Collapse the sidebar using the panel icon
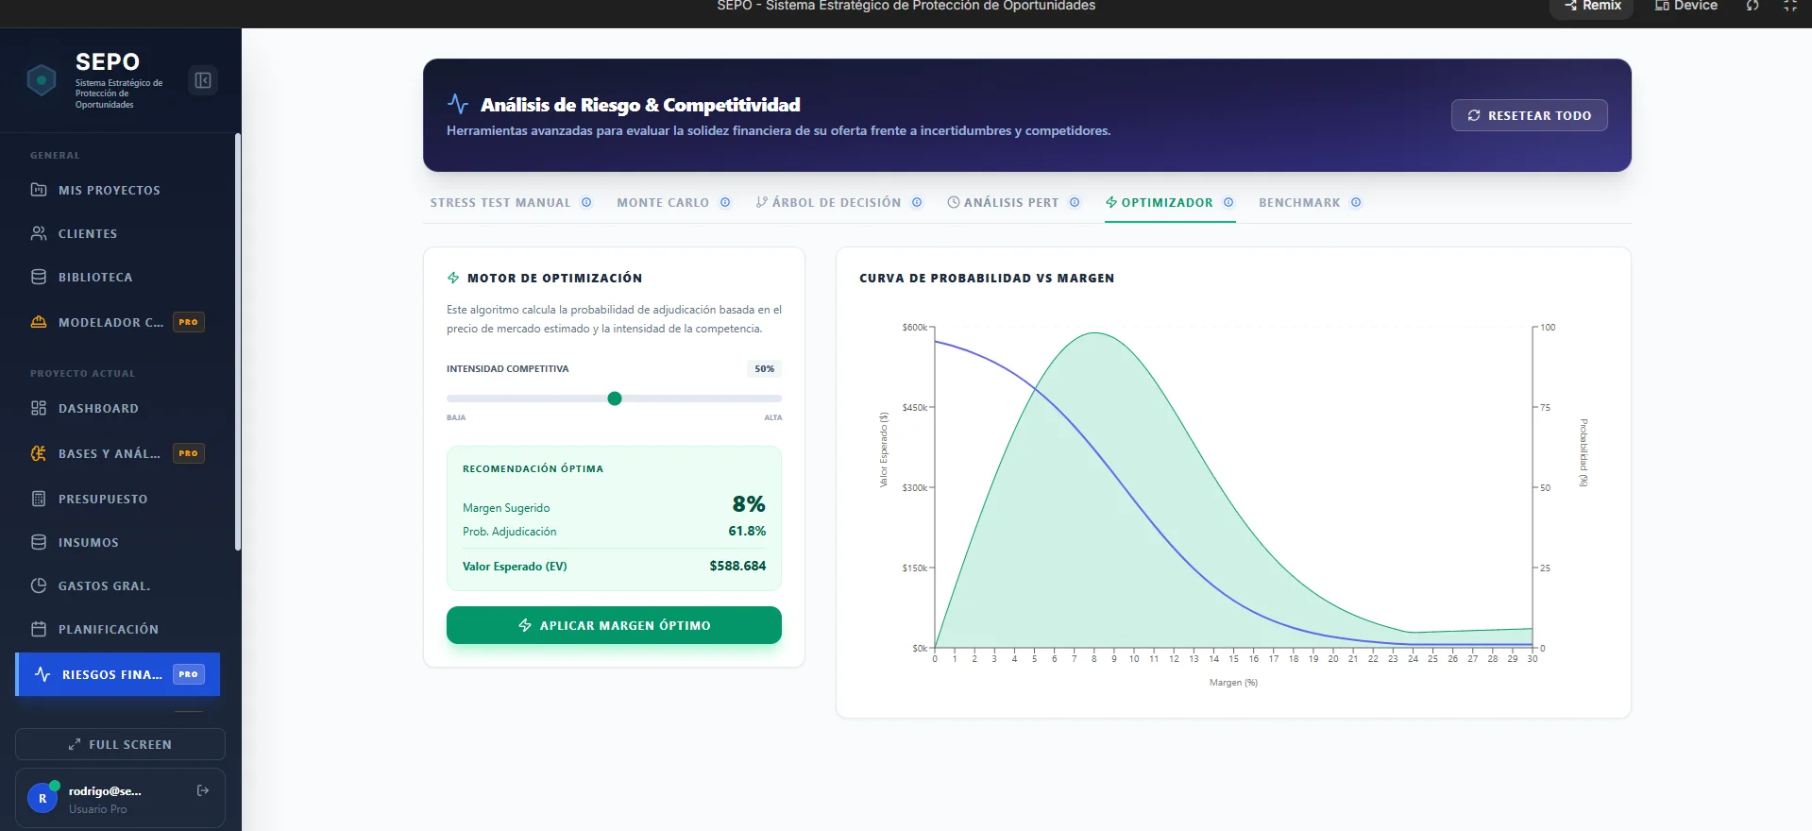Viewport: 1812px width, 831px height. [203, 80]
